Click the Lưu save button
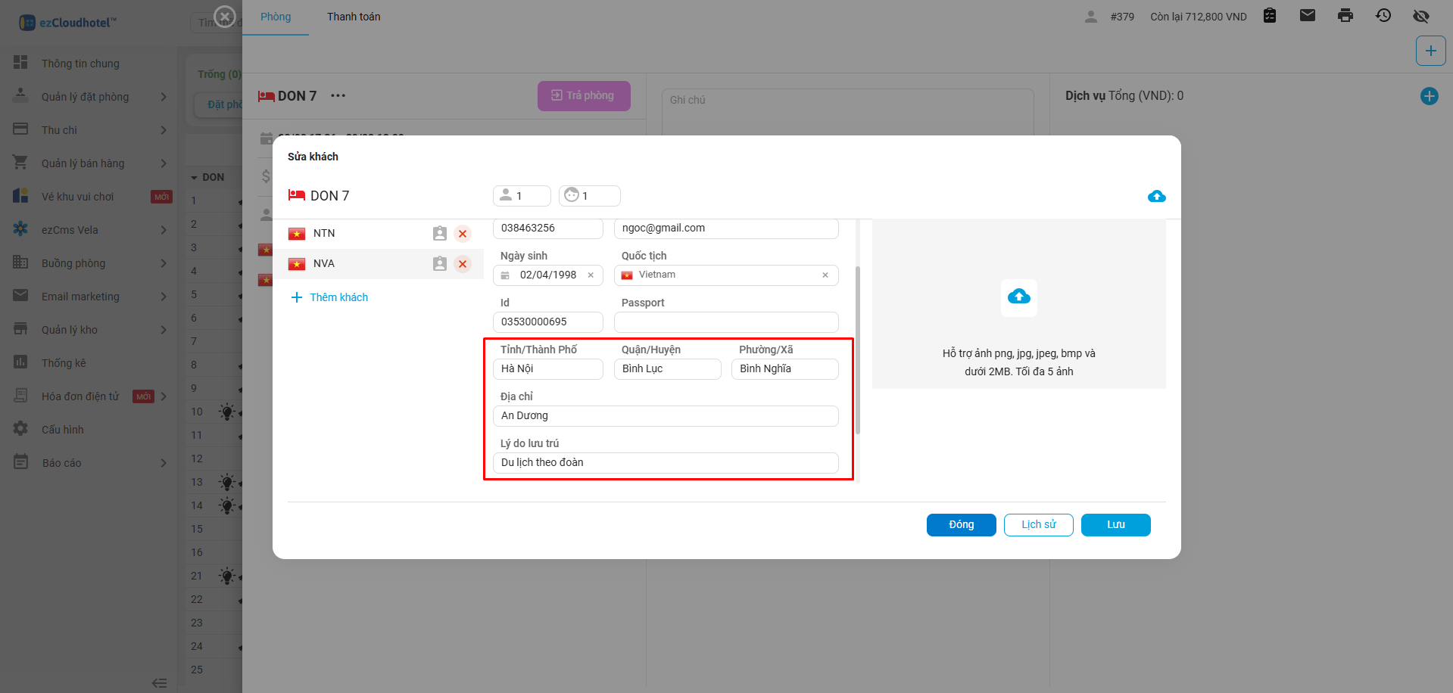This screenshot has width=1453, height=693. click(x=1115, y=525)
